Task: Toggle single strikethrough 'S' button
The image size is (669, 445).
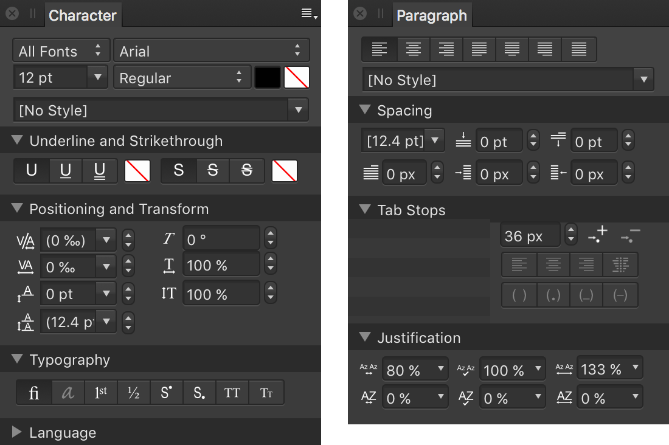Action: (x=212, y=171)
